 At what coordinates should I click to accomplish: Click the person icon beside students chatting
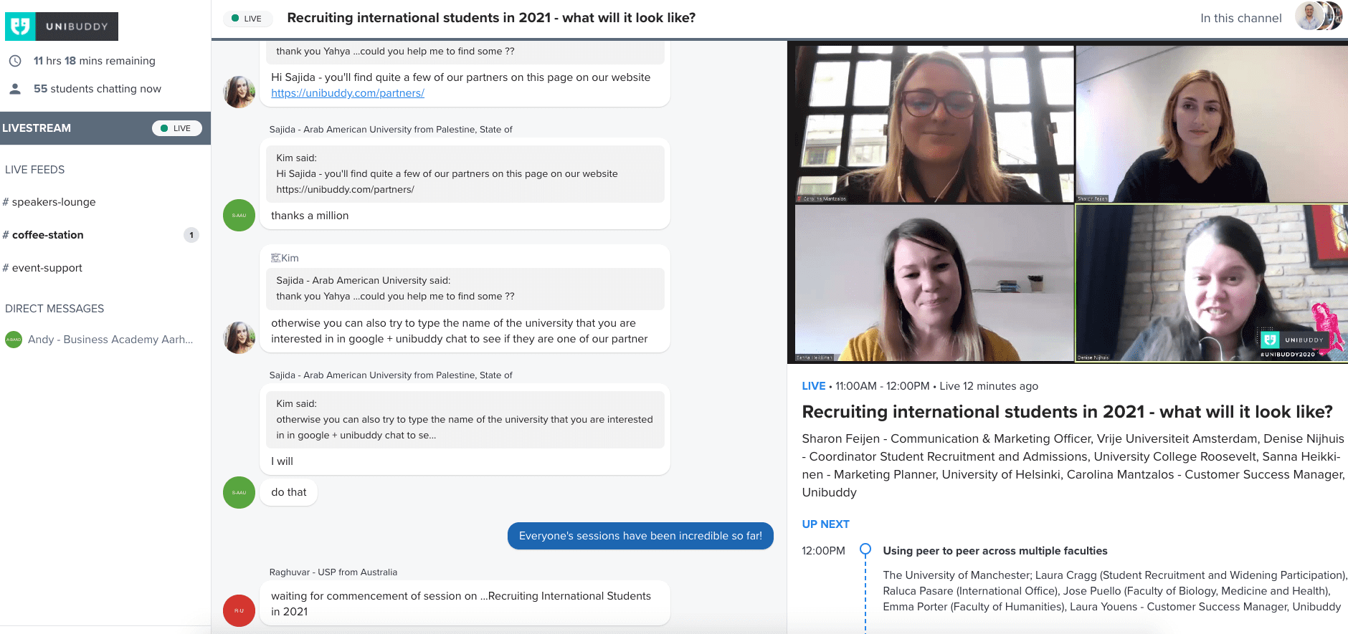point(14,89)
